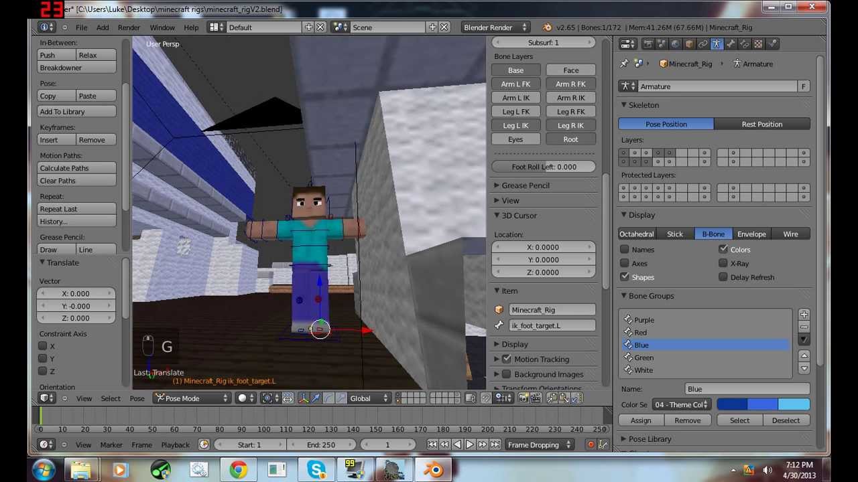Open the Frame Dropping sync dropdown

coord(540,445)
